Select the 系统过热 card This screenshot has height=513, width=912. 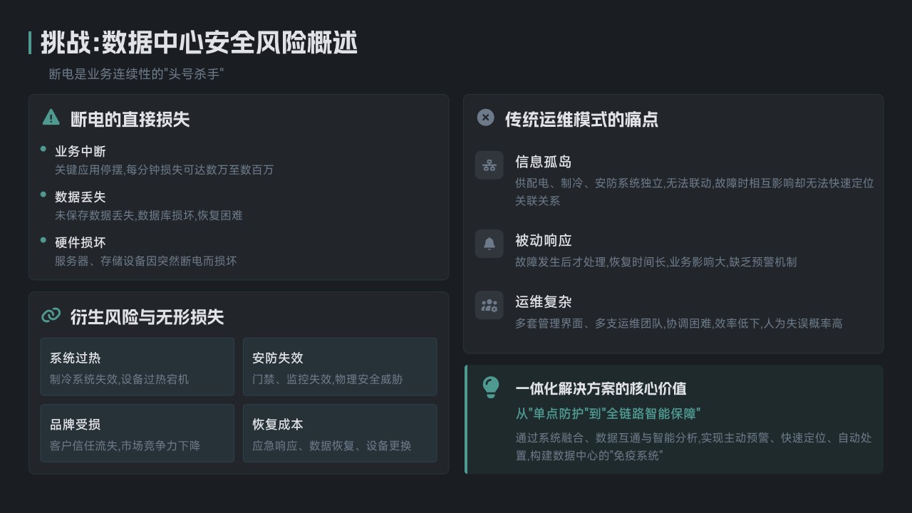[138, 366]
